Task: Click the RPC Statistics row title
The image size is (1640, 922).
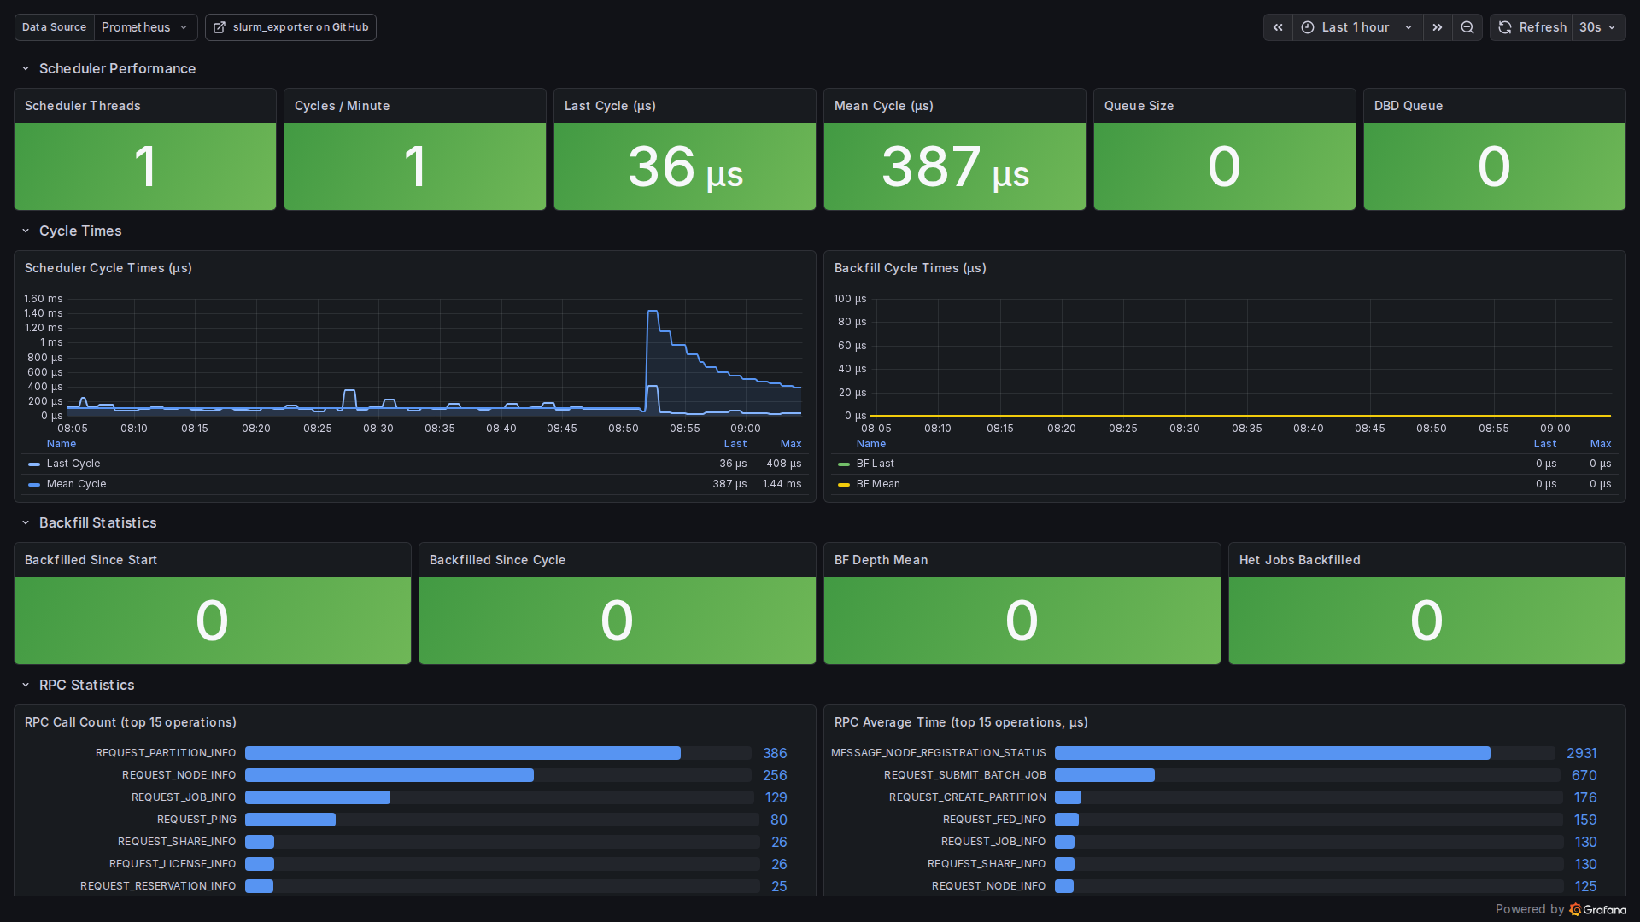Action: [87, 685]
